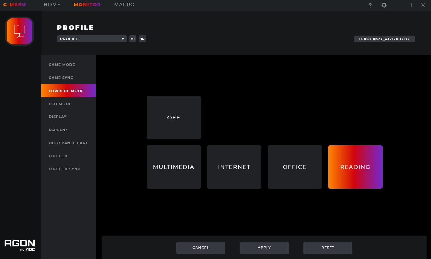Click the AGON by AOC logo
This screenshot has width=431, height=259.
click(x=20, y=245)
